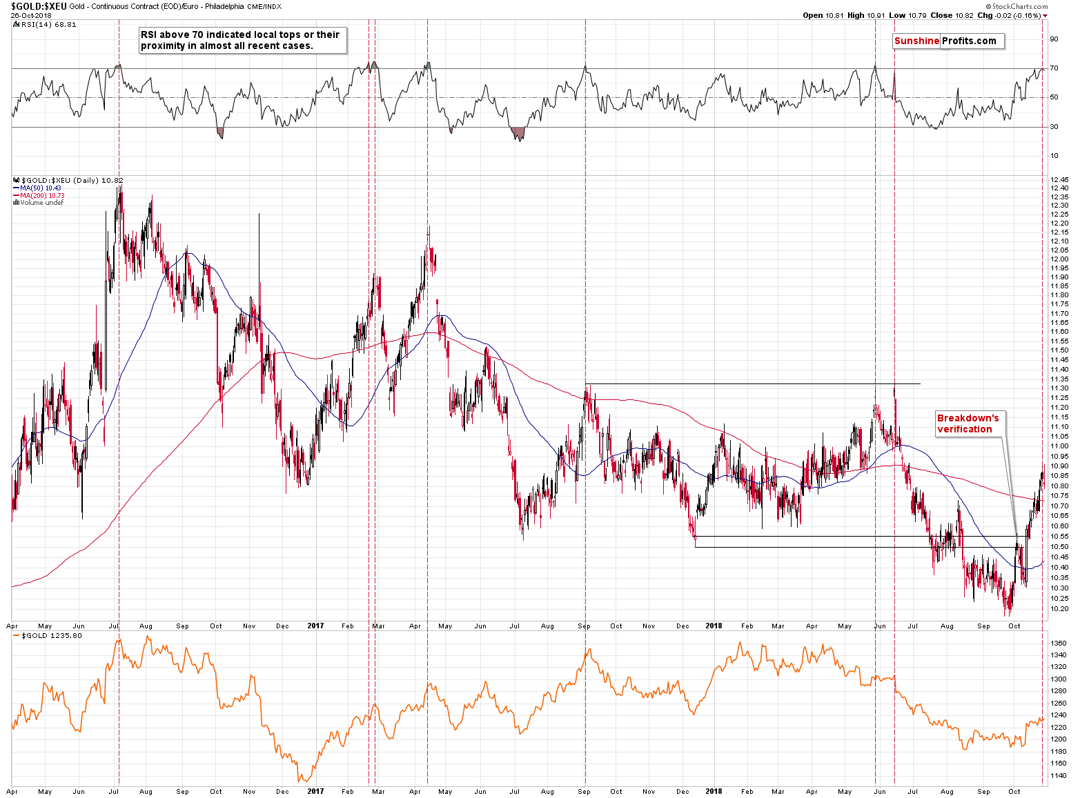Select the $GOLD:$XEU ticker symbol title
This screenshot has width=1080, height=798.
(39, 6)
